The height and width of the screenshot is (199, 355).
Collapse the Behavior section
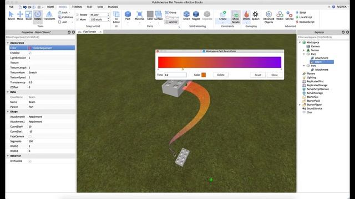coord(8,156)
